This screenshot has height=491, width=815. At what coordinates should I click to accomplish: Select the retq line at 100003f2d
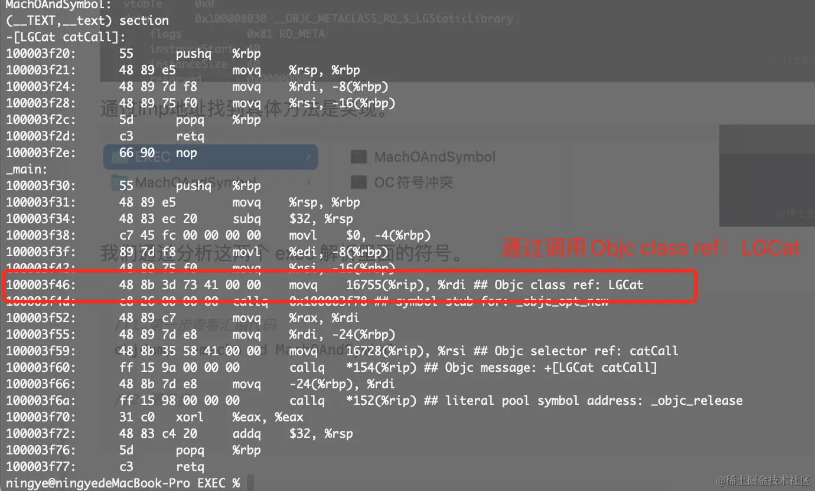click(105, 136)
